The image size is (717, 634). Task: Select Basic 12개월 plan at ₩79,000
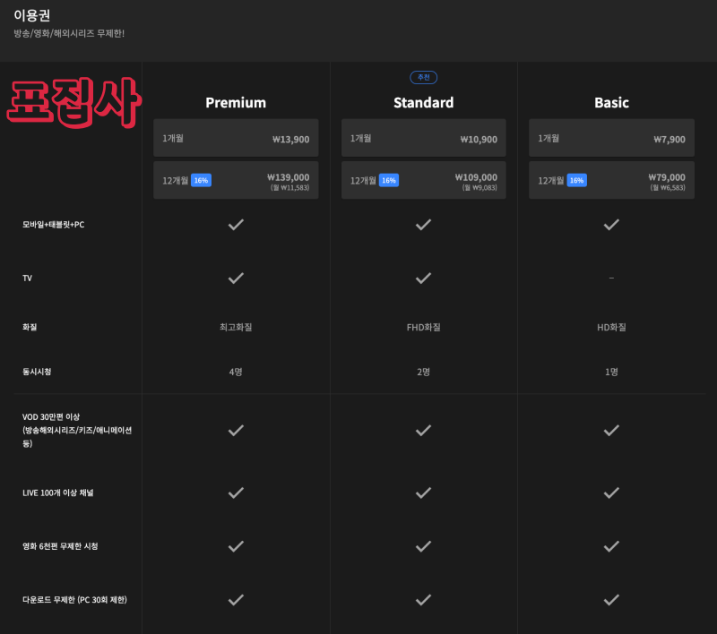[611, 180]
